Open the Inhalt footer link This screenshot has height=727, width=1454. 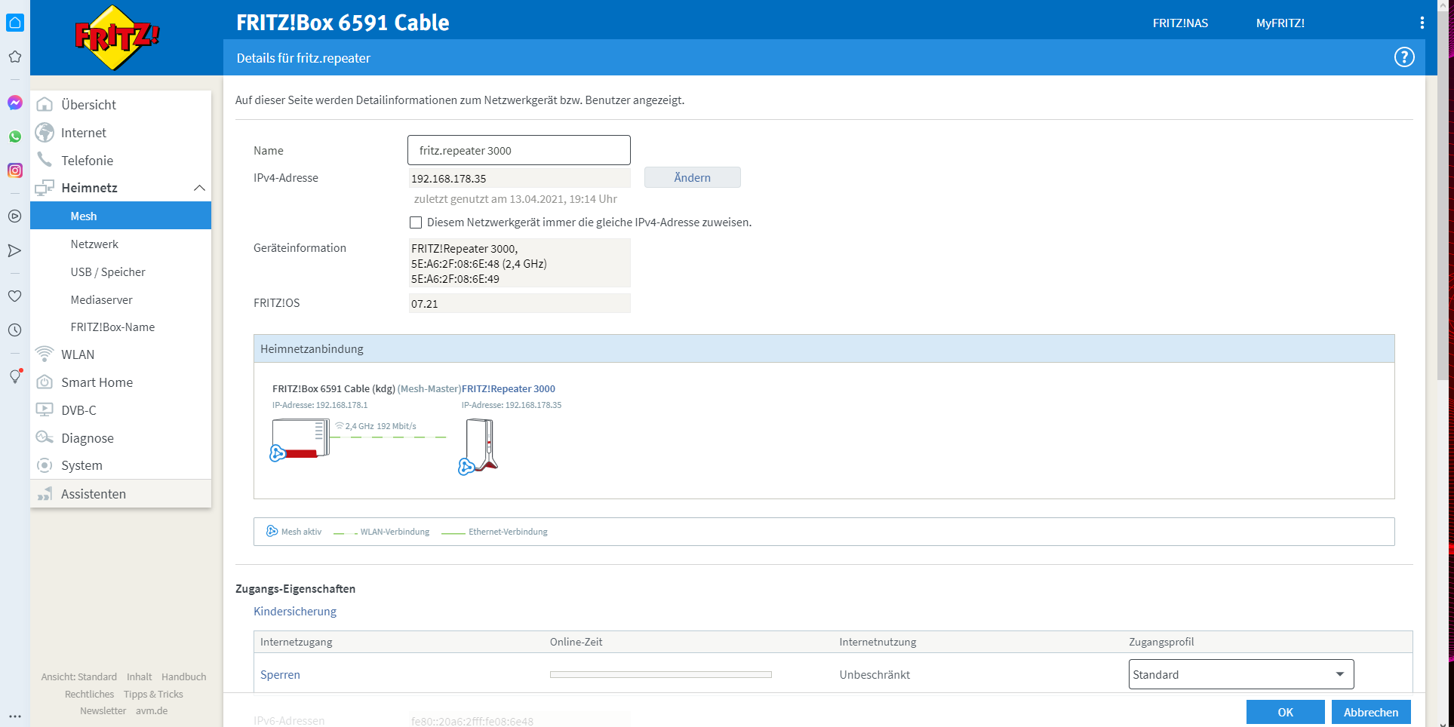click(x=139, y=676)
